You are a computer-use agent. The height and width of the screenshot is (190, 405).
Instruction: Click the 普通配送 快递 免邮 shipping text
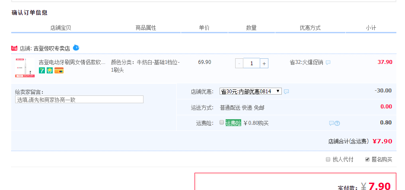tap(242, 108)
